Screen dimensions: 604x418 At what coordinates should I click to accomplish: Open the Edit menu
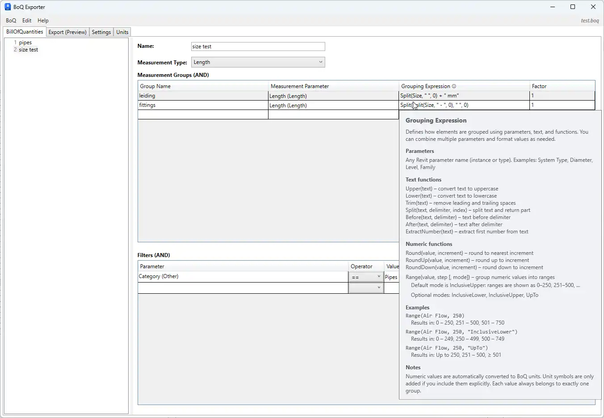26,20
